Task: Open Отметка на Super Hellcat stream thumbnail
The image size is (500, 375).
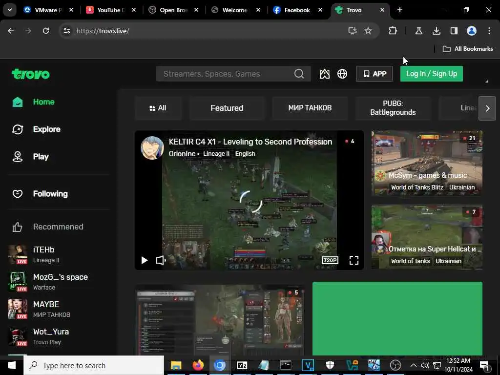Action: (427, 237)
